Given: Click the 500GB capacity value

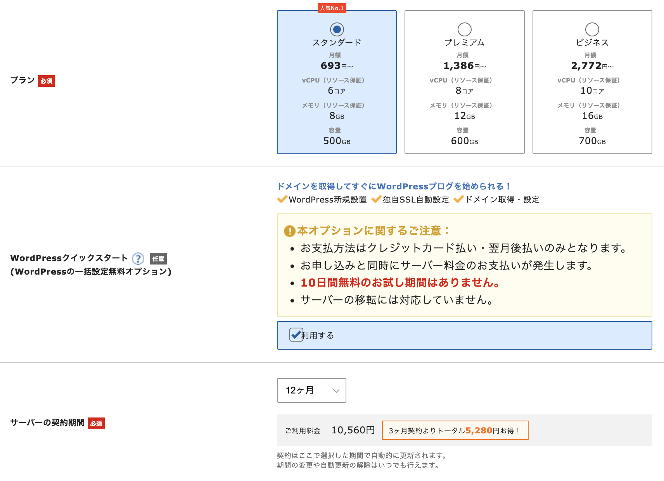Looking at the screenshot, I should [337, 141].
